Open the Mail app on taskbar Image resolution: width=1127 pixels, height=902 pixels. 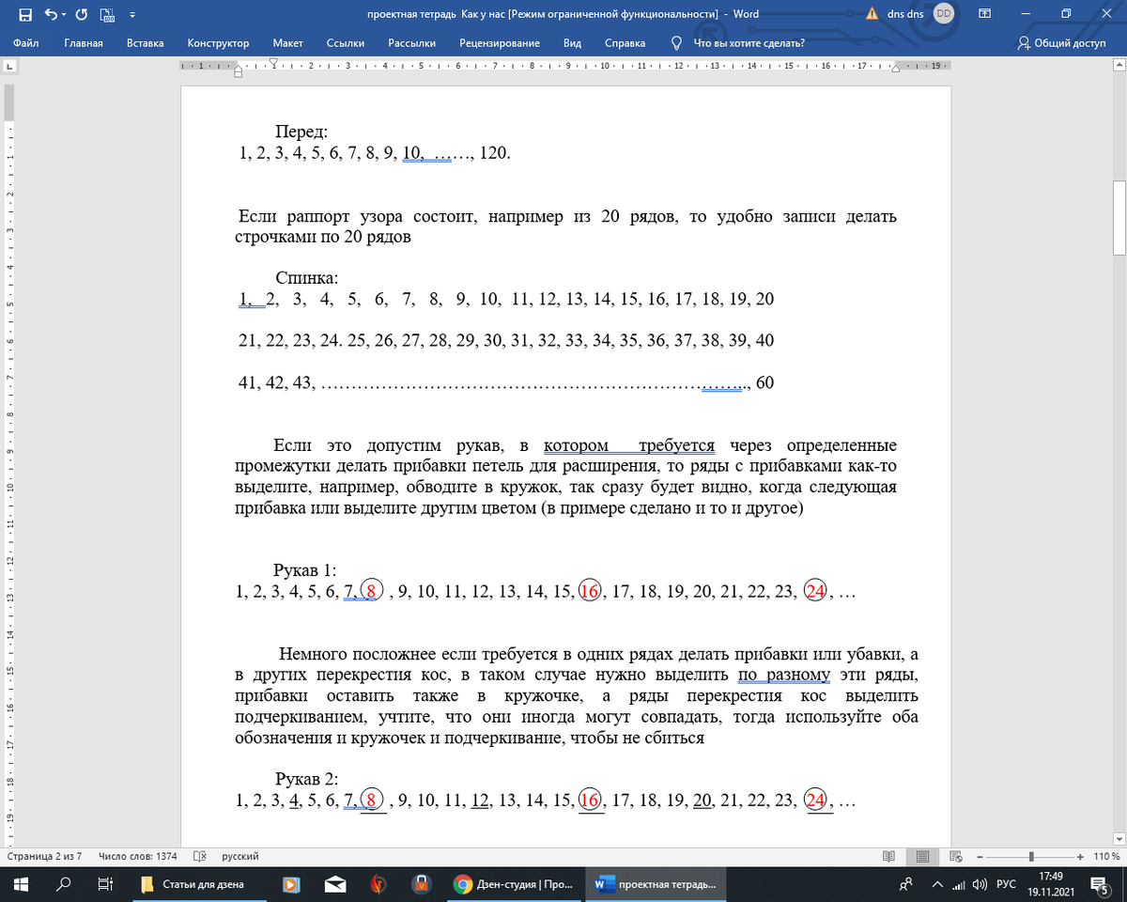334,884
